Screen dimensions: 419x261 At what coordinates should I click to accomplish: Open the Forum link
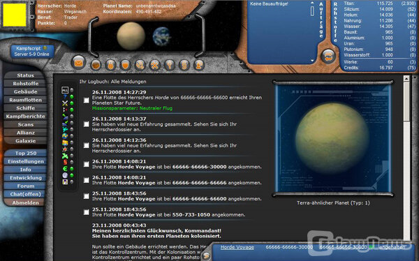click(x=25, y=186)
